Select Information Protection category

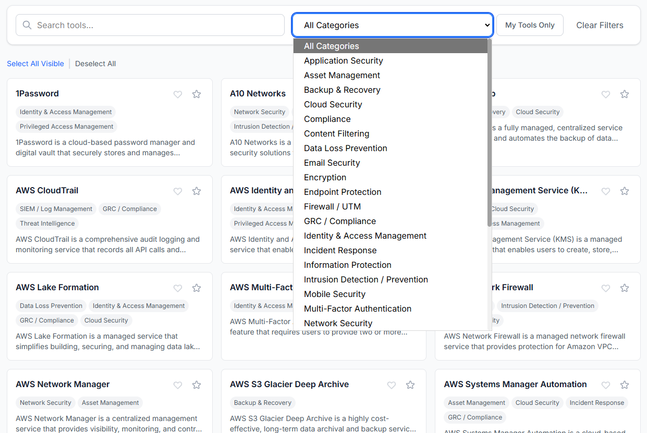390,265
